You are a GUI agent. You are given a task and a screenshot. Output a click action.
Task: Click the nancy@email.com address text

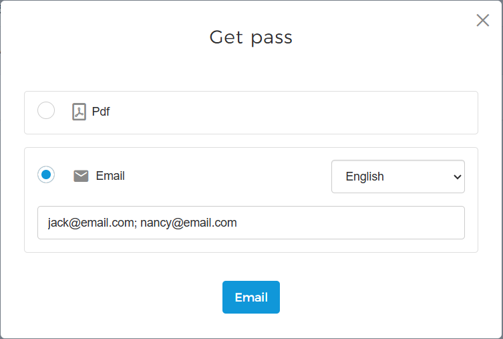188,223
